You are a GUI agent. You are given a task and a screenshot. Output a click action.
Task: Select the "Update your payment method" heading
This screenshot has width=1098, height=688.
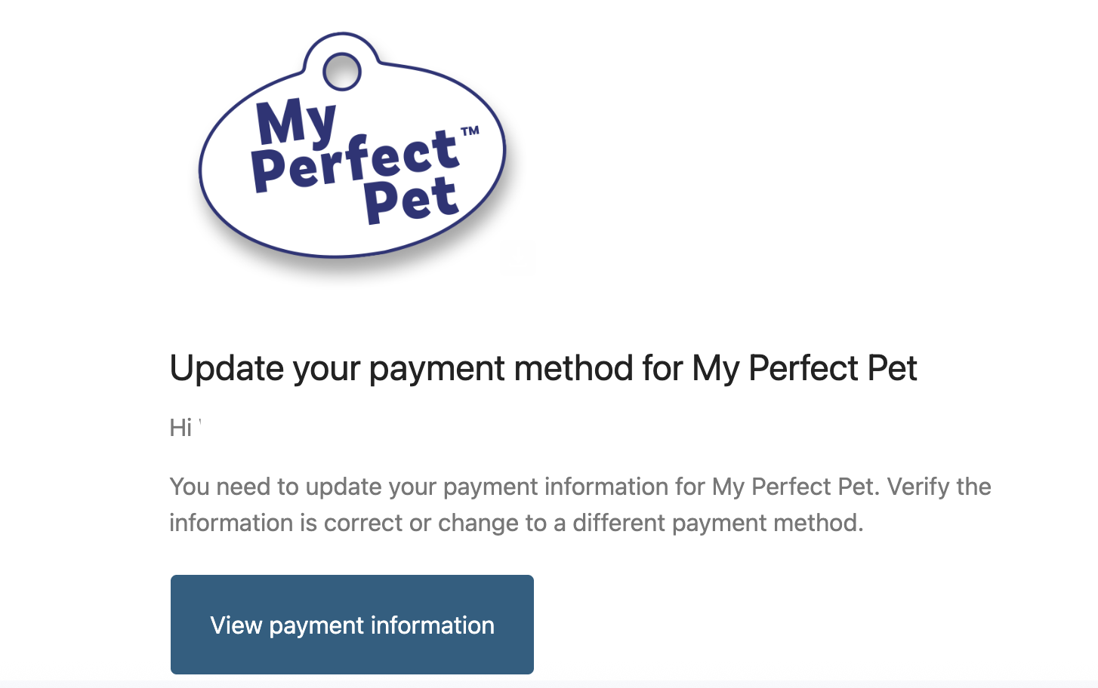(543, 368)
